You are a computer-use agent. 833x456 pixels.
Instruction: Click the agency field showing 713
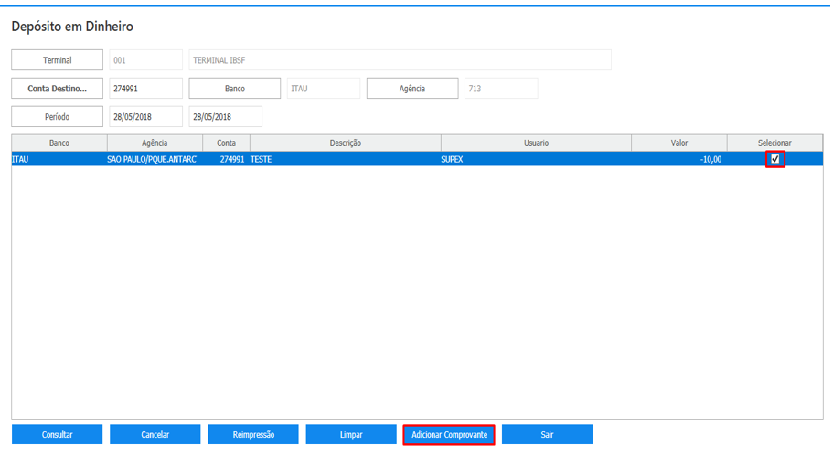(501, 88)
